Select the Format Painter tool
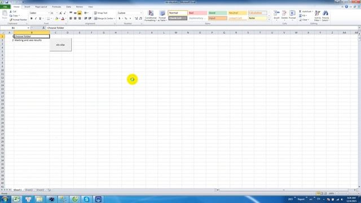Image resolution: width=361 pixels, height=203 pixels. point(19,20)
